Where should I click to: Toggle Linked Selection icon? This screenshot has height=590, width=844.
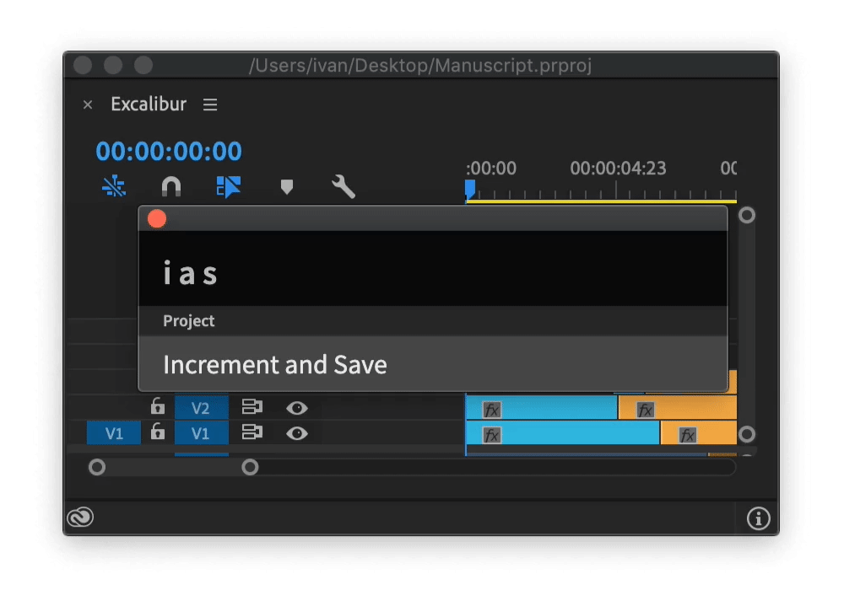(x=228, y=187)
